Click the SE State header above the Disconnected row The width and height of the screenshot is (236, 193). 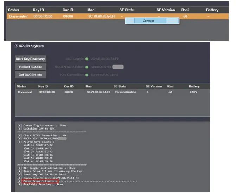pyautogui.click(x=127, y=10)
